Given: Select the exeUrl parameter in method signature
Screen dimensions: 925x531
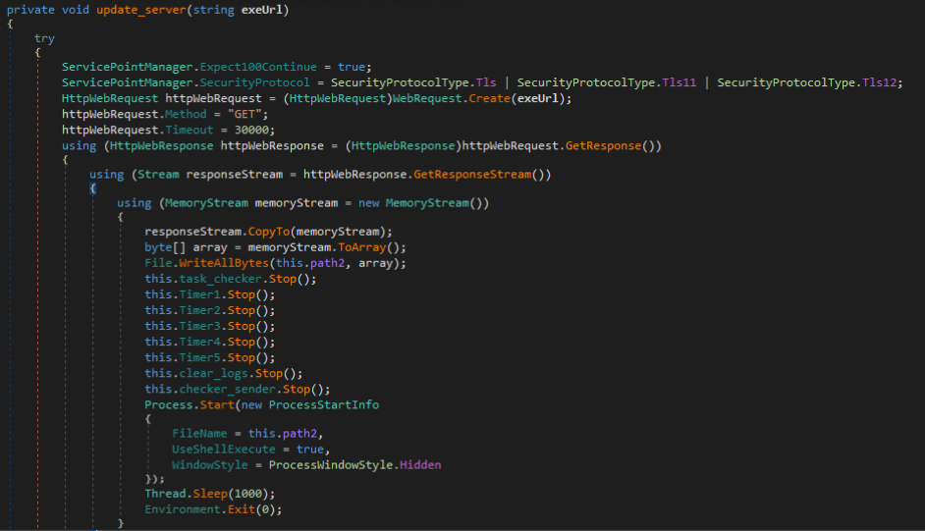Looking at the screenshot, I should (262, 10).
